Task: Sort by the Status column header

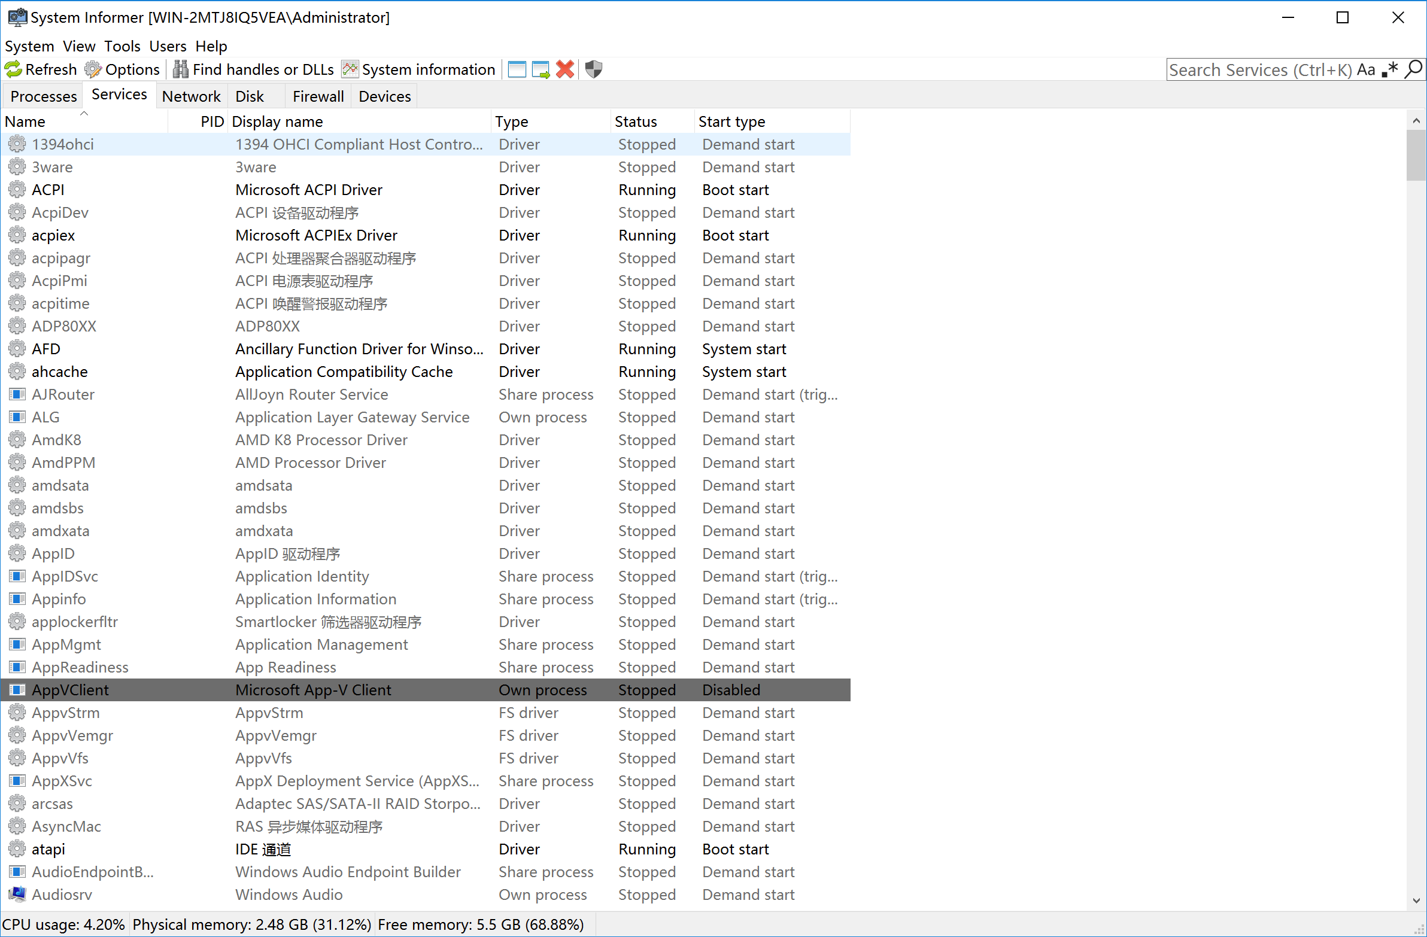Action: 636,121
